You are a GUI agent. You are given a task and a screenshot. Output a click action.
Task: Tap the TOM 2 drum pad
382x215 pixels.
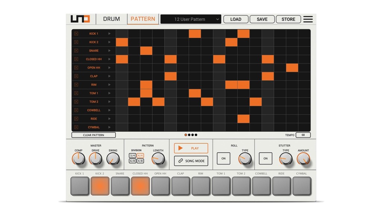[241, 186]
